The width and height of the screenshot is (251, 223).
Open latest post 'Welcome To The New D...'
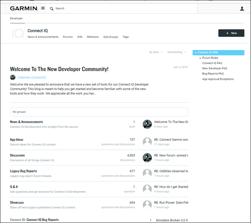(171, 122)
